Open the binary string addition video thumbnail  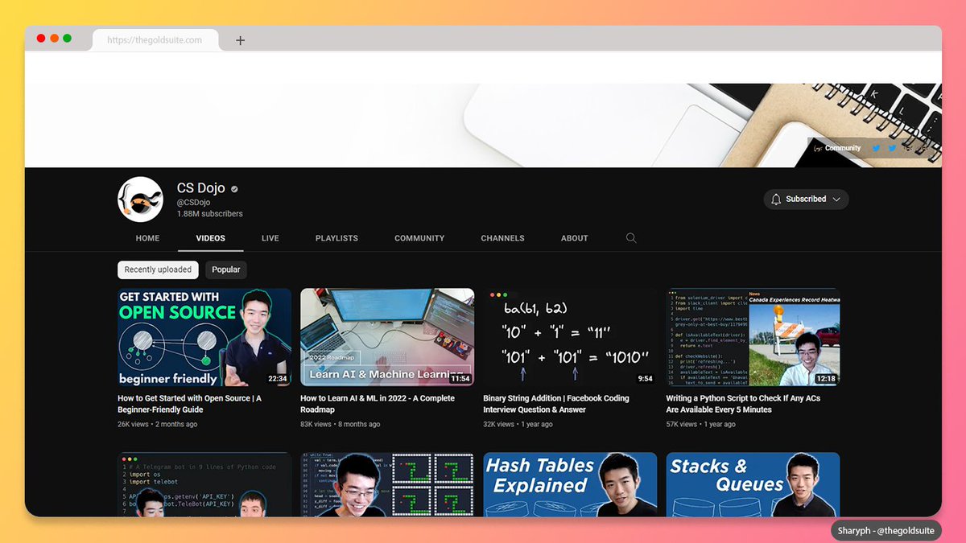[x=570, y=337]
